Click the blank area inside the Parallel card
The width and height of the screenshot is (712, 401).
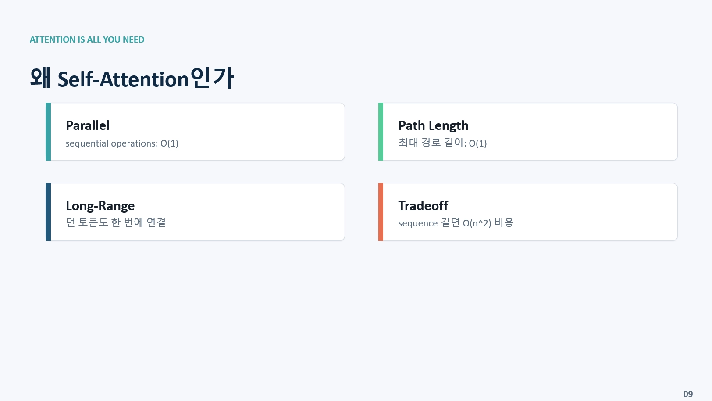point(263,132)
